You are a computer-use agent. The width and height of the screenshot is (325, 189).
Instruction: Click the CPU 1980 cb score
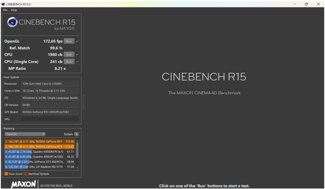(x=55, y=54)
